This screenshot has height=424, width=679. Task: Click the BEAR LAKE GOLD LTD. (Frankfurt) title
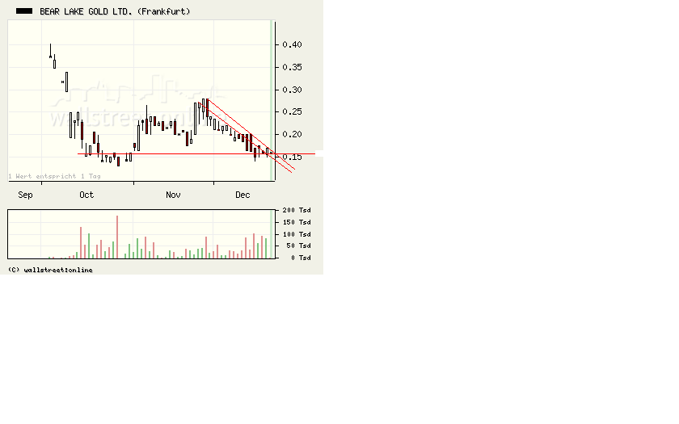(115, 11)
